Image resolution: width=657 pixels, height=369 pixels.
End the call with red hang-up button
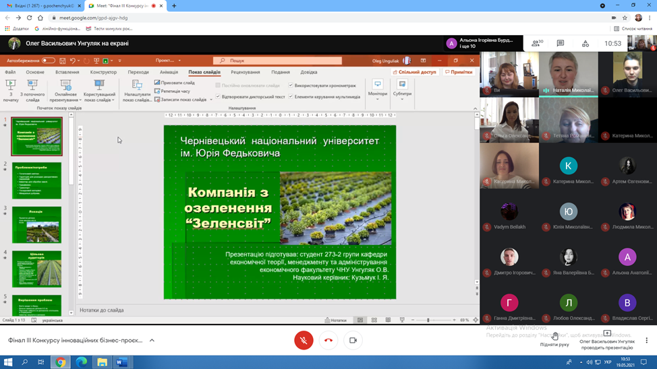tap(328, 340)
